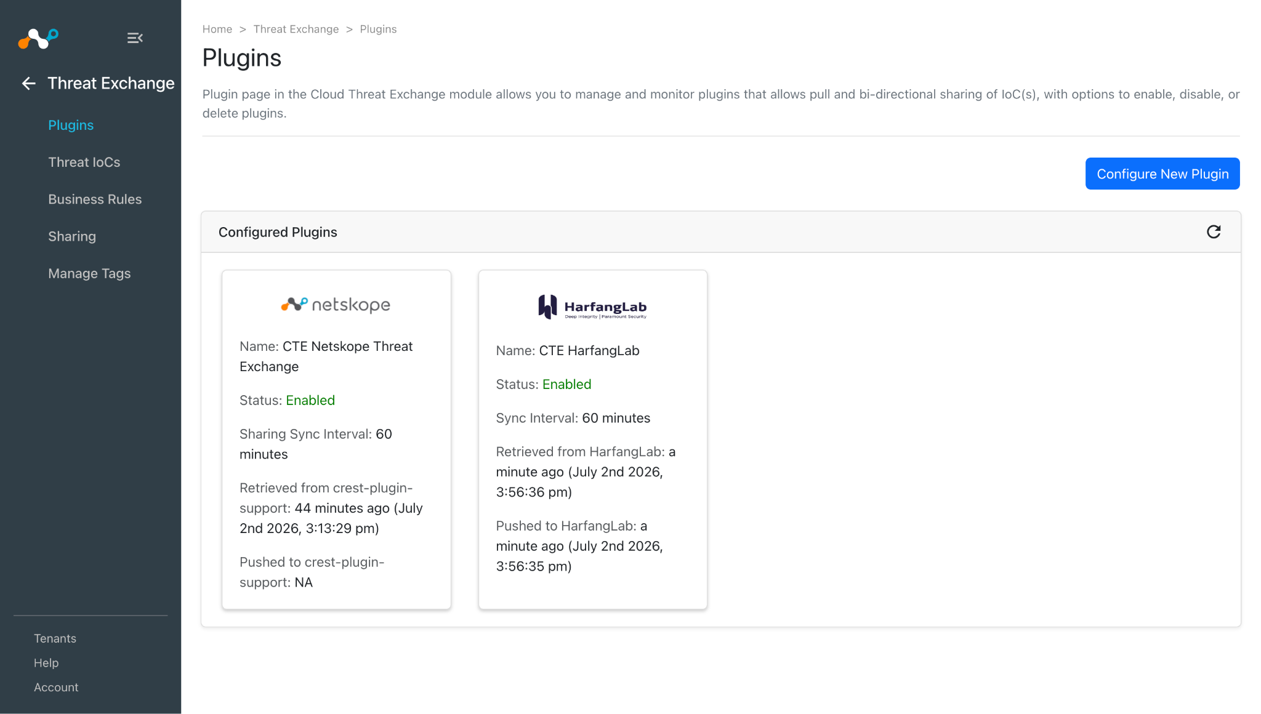1261x714 pixels.
Task: Collapse the sidebar with the menu icon
Action: click(135, 38)
